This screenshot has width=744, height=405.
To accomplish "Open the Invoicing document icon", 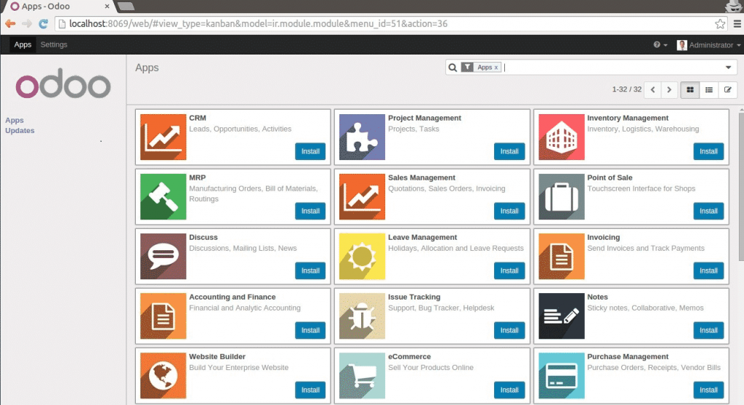I will (562, 257).
